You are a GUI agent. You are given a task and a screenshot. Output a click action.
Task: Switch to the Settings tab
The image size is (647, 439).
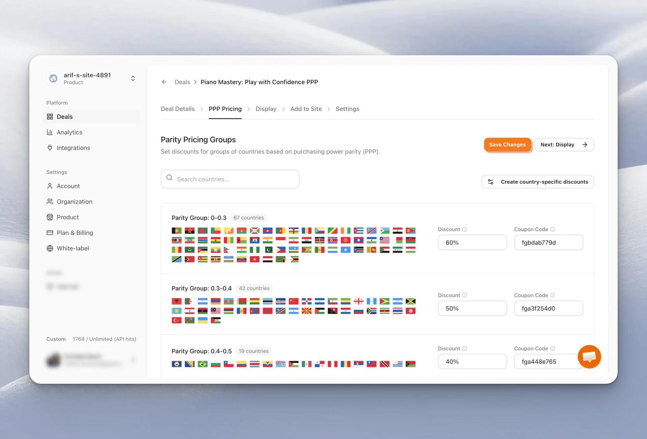coord(347,109)
